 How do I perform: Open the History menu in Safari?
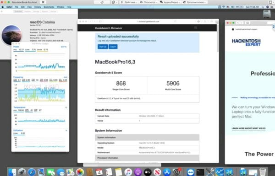coord(38,7)
